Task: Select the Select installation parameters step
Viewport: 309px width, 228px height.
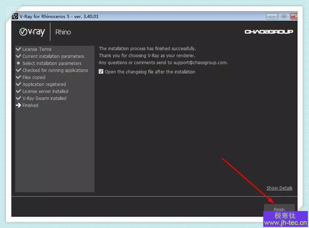Action: pyautogui.click(x=52, y=63)
